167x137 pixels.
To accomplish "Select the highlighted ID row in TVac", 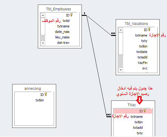I will pyautogui.click(x=133, y=111).
